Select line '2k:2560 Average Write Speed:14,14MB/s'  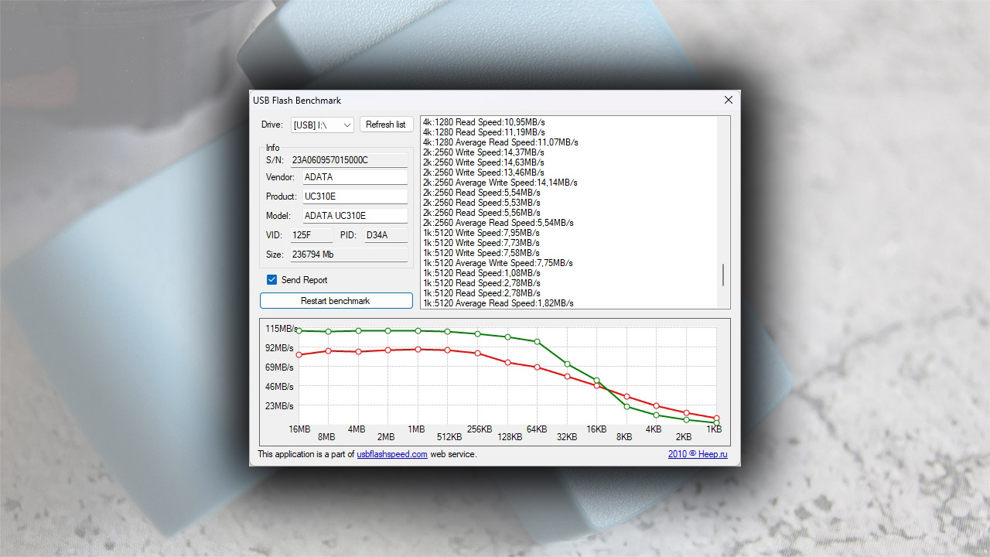[500, 183]
